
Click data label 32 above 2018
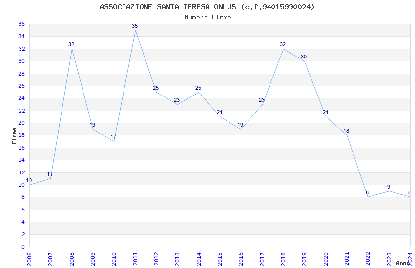(x=283, y=44)
